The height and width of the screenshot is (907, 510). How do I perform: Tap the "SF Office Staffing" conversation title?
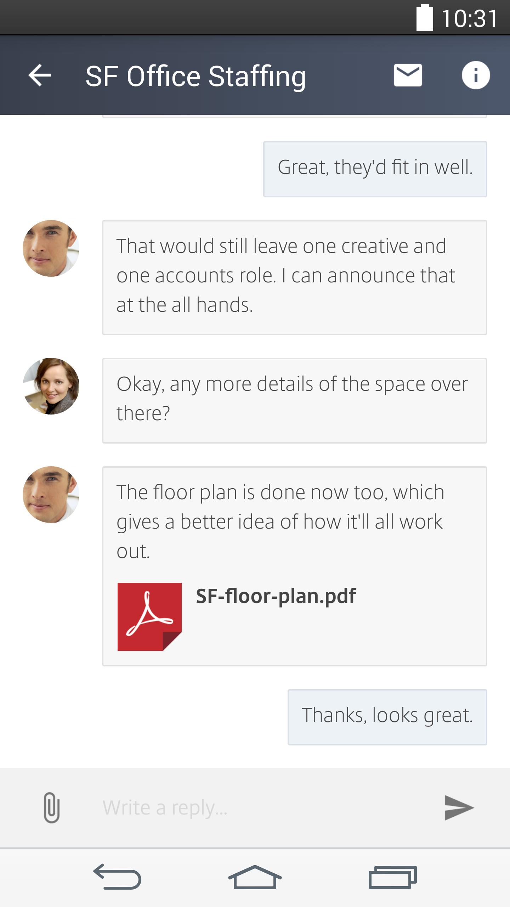click(195, 76)
